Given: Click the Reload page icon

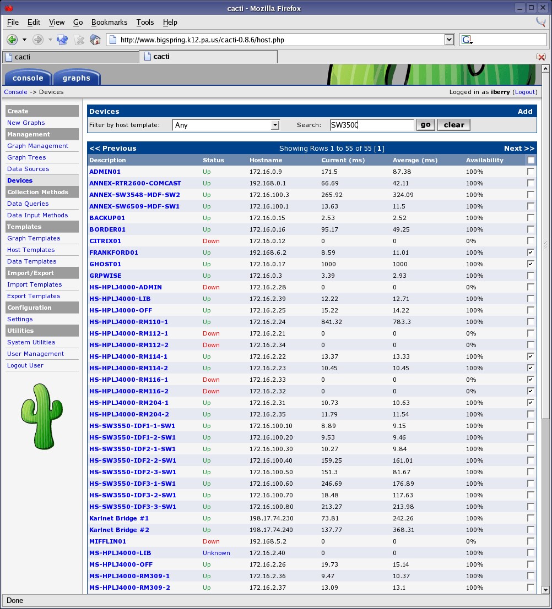Looking at the screenshot, I should tap(62, 40).
